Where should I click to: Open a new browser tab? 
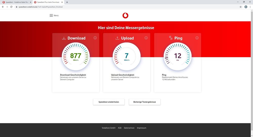coord(67,2)
